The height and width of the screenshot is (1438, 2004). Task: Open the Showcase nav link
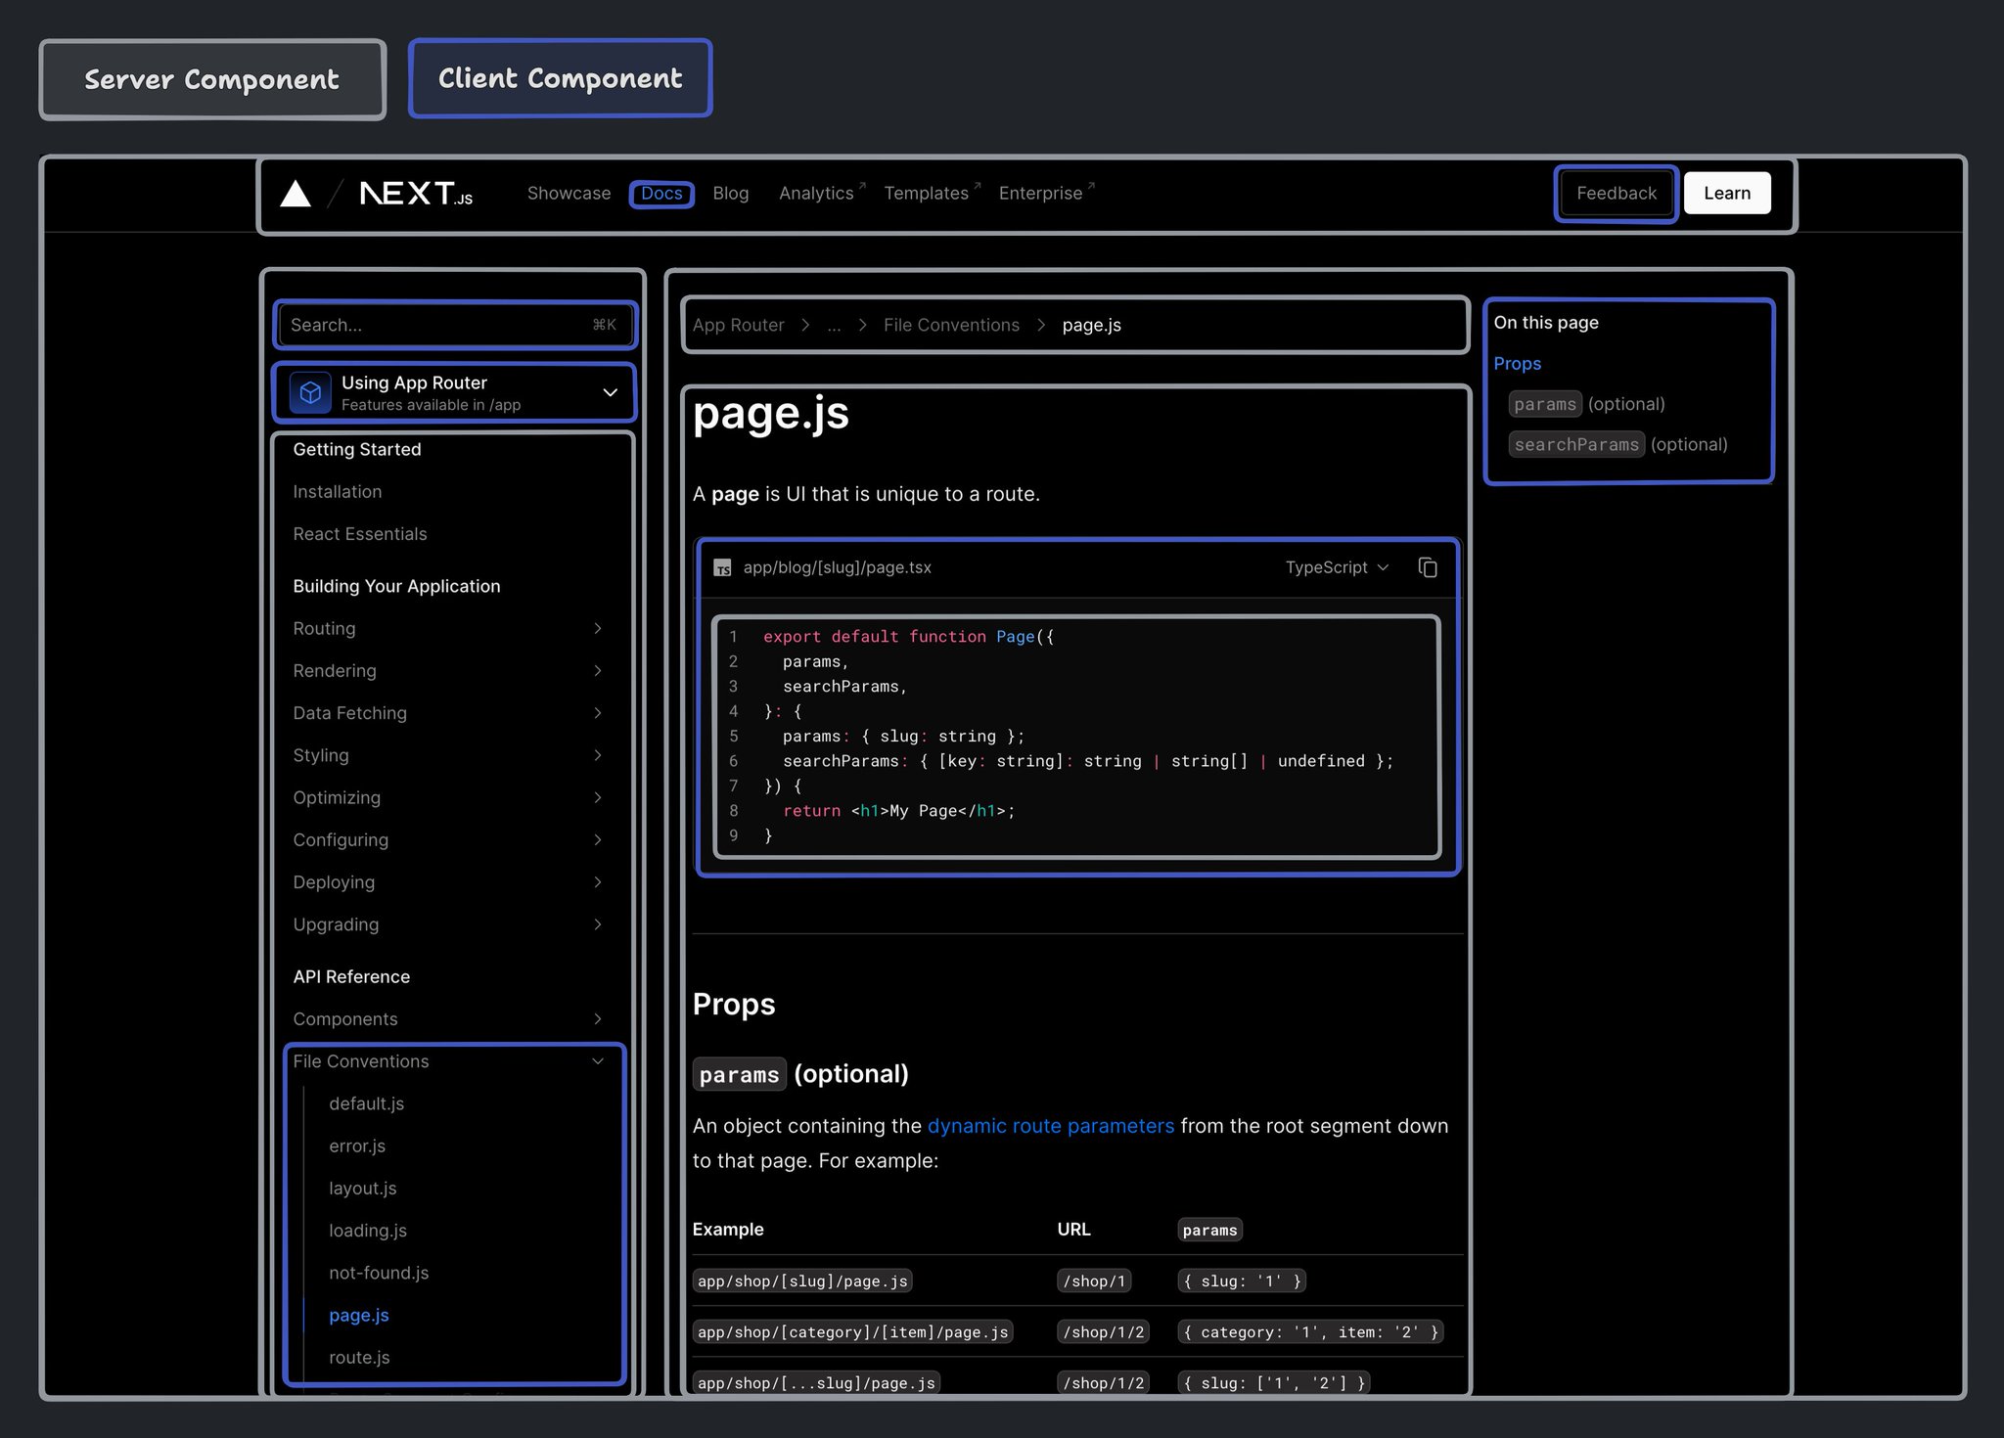569,194
